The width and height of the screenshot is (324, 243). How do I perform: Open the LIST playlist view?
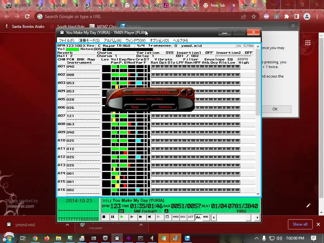coord(190,217)
